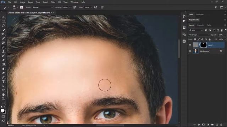
Task: Toggle lock transparent pixels
Action: click(x=195, y=39)
